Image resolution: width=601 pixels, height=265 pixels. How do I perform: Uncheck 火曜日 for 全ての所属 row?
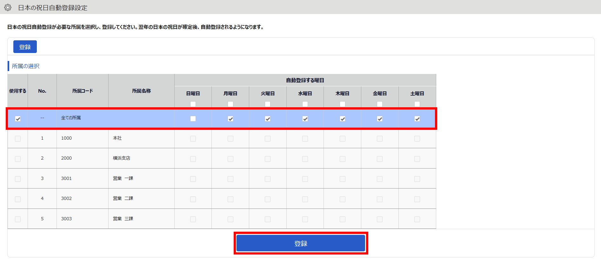(x=268, y=119)
